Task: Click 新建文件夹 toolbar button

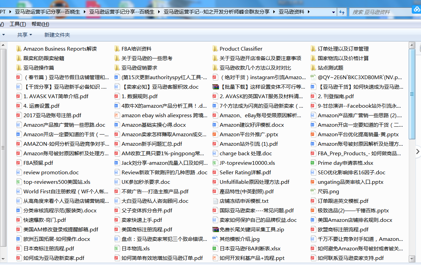Action: [x=57, y=35]
